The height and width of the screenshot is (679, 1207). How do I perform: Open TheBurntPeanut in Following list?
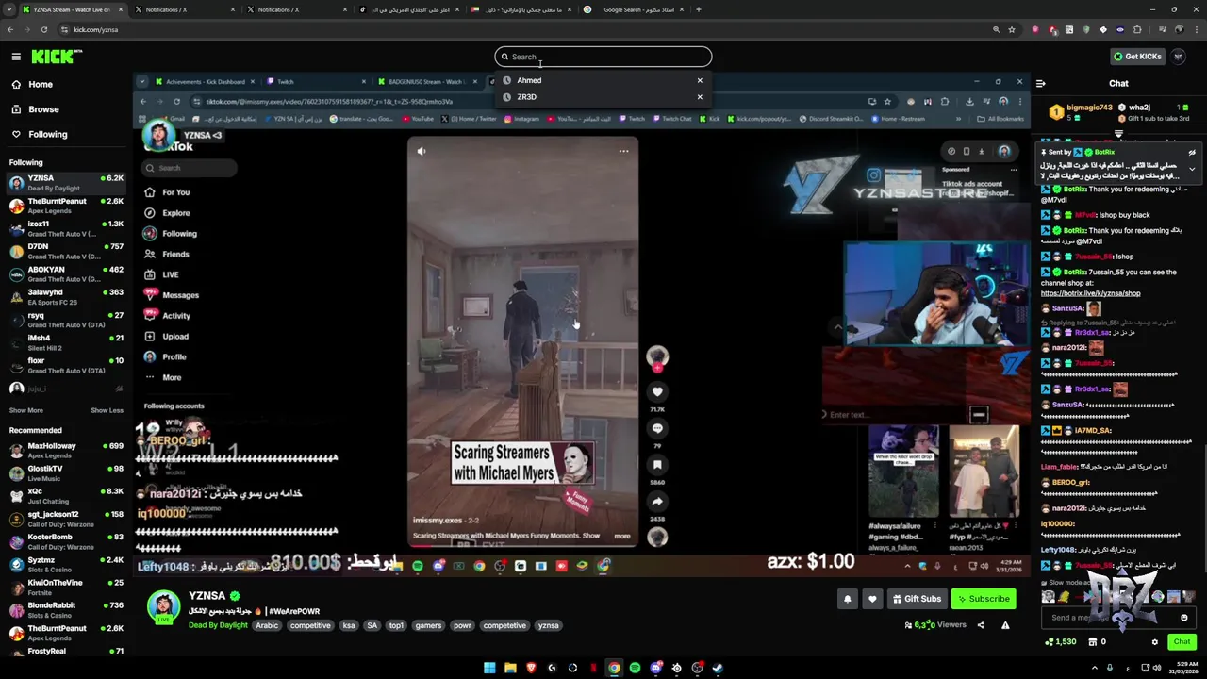[x=66, y=205]
